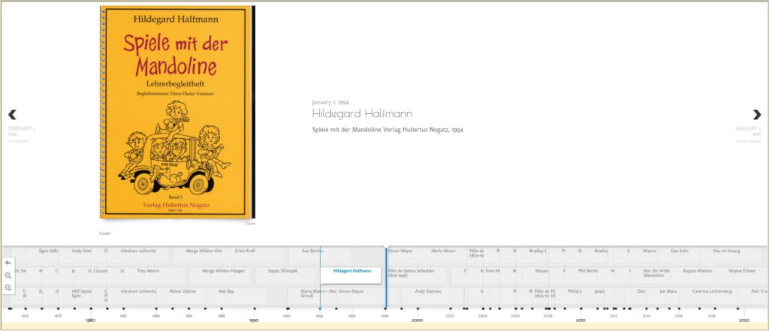Open the Marga Wilden-Hüsgen entry in middle row
The image size is (769, 331).
point(223,271)
